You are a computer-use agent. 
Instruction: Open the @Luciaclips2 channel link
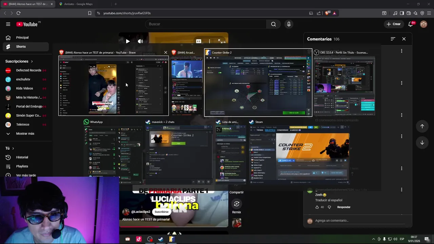pos(141,212)
